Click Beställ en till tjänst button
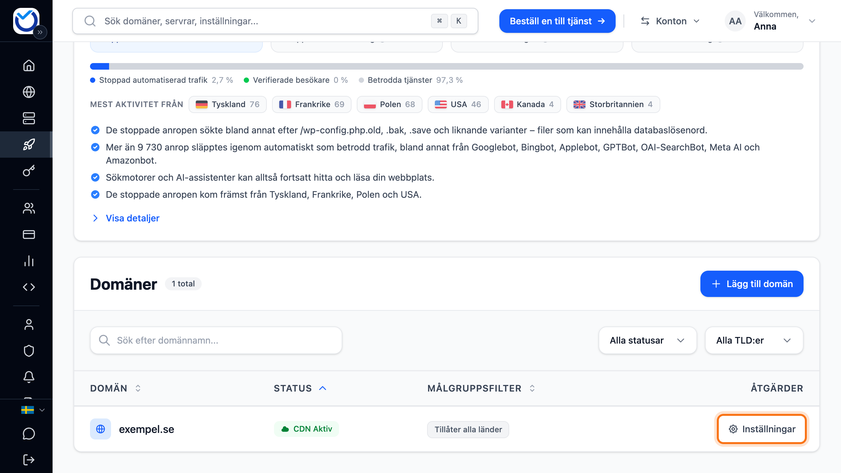841x473 pixels. (x=557, y=21)
